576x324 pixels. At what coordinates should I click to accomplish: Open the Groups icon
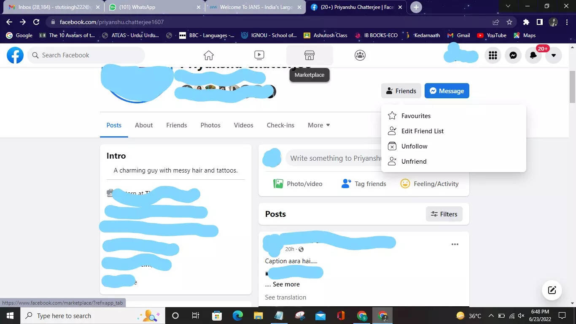[360, 55]
